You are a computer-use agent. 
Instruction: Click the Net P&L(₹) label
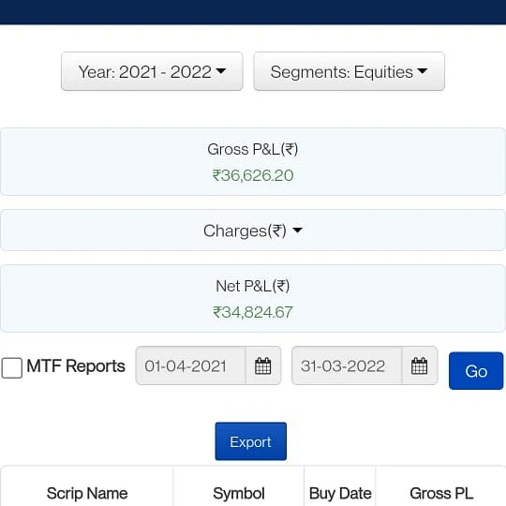click(253, 286)
